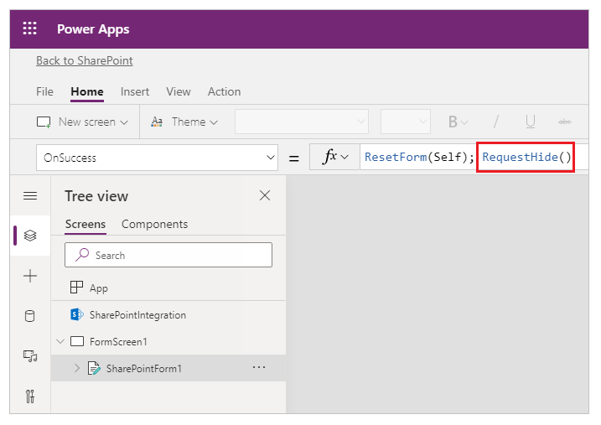This screenshot has height=425, width=601.
Task: Open Tree view layers icon
Action: click(30, 236)
